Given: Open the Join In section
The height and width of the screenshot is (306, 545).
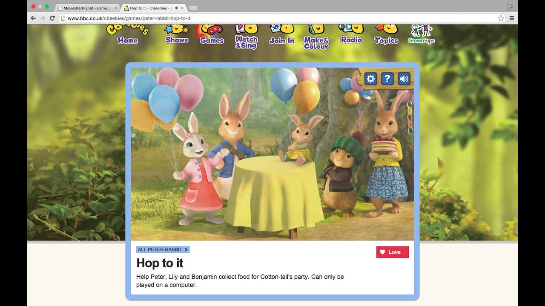Looking at the screenshot, I should pos(282,35).
